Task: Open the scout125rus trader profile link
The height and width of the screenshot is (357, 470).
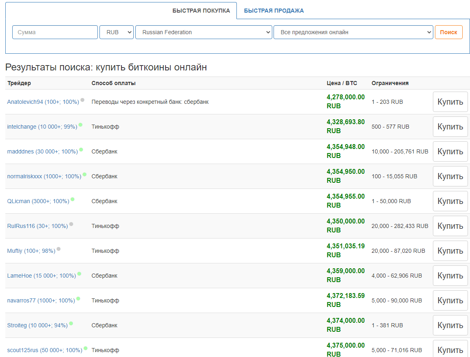Action: pyautogui.click(x=44, y=350)
